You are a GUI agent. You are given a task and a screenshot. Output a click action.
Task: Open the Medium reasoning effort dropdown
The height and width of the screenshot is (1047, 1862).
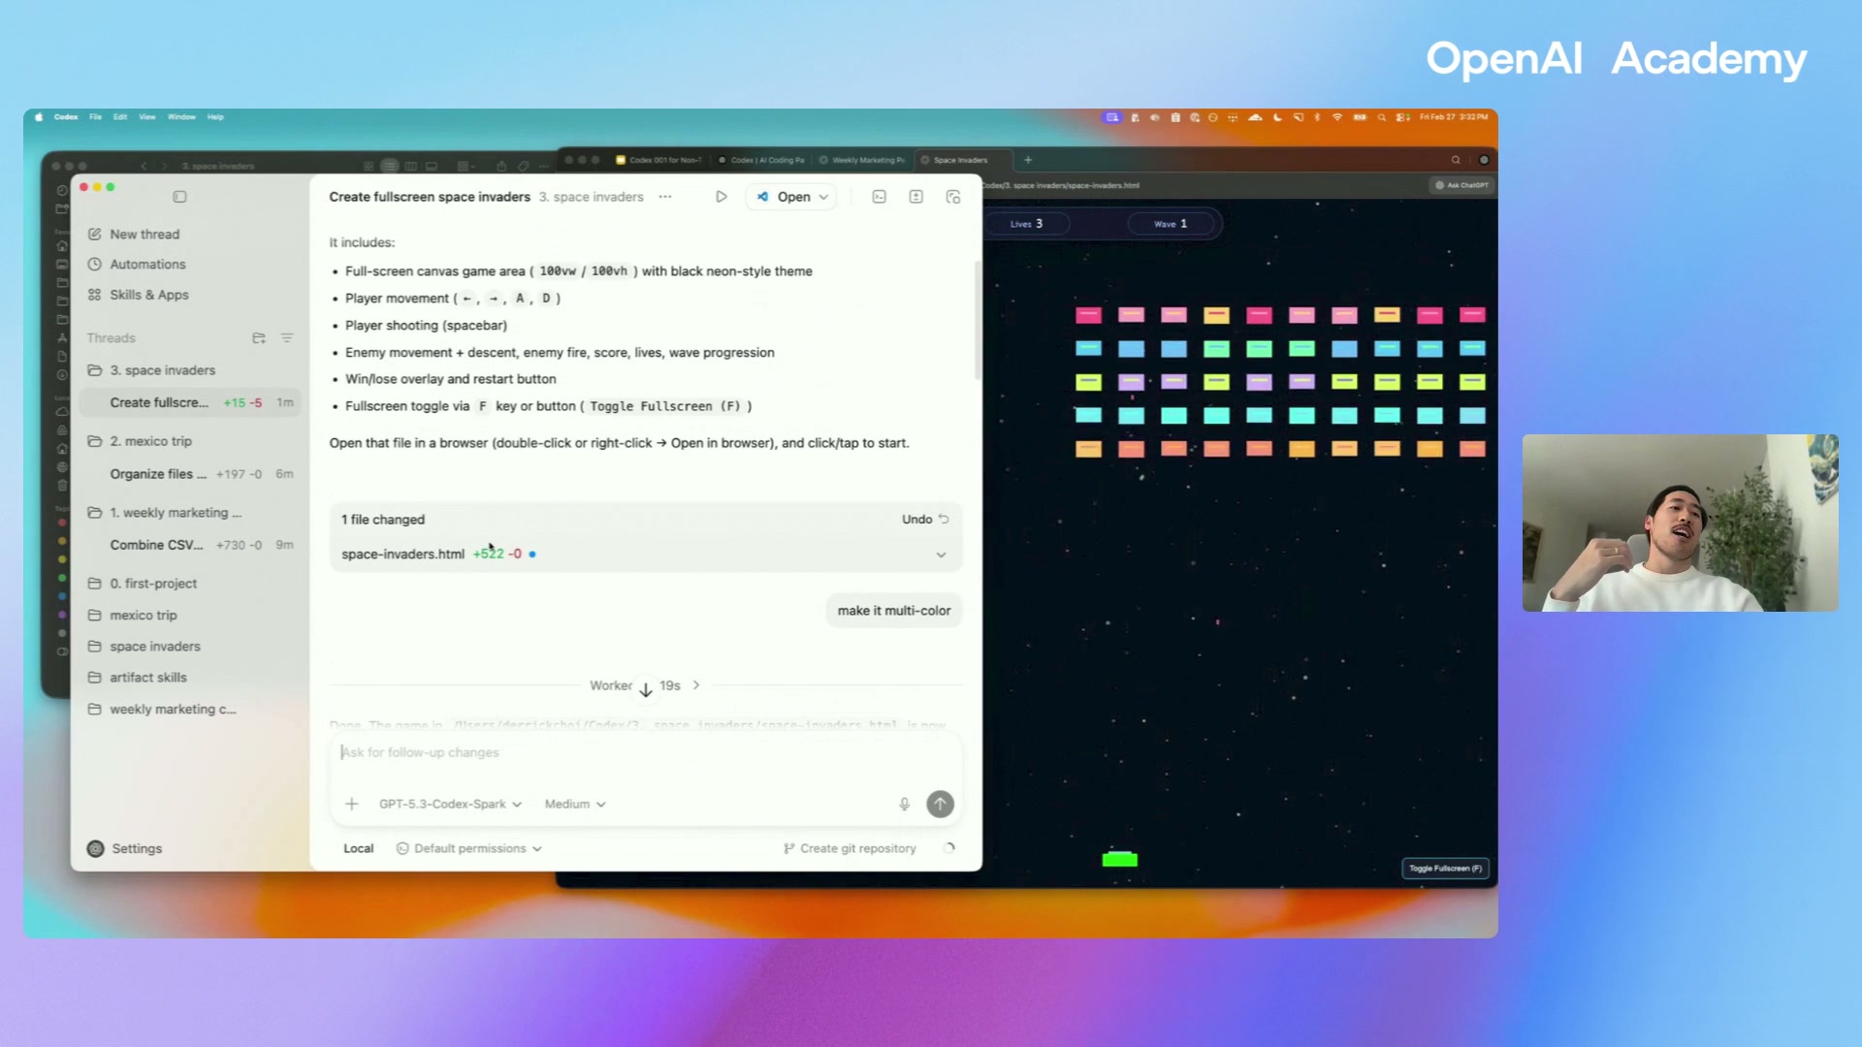point(573,804)
